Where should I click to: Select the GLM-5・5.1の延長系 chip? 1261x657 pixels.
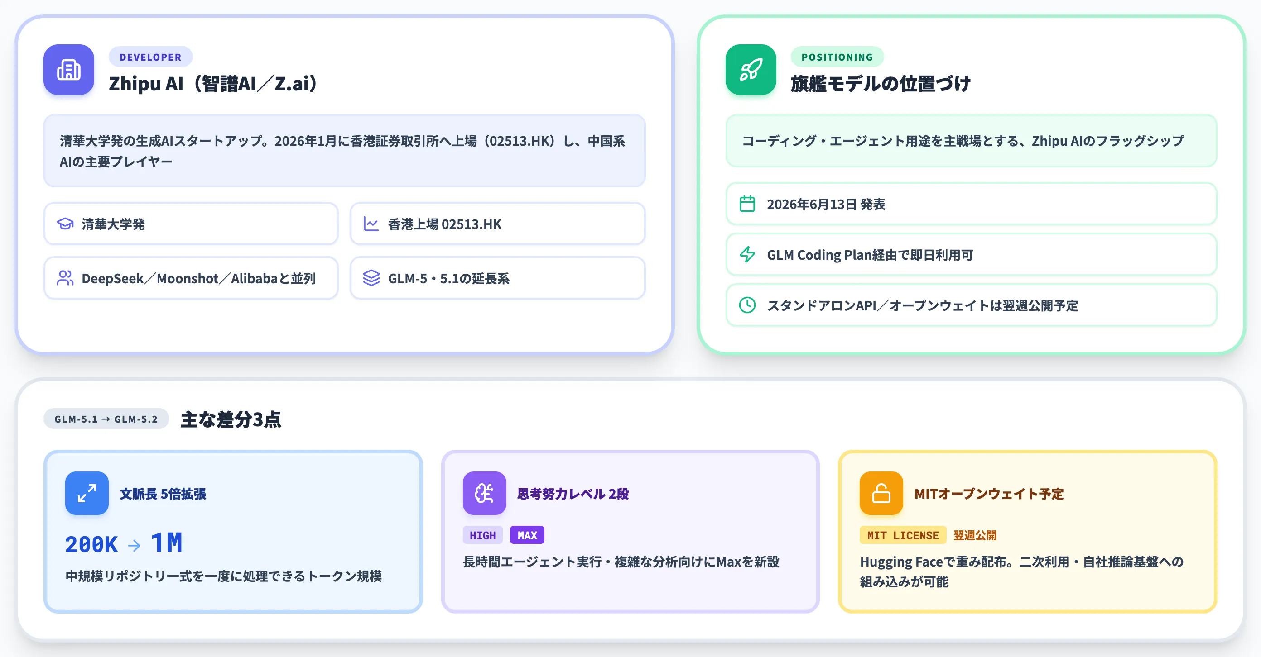pos(497,278)
